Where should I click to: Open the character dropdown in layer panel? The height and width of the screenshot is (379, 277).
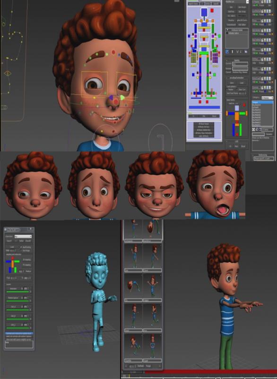point(23,236)
